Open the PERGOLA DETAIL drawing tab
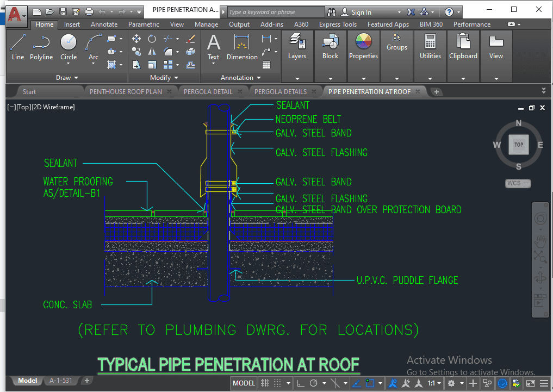The width and height of the screenshot is (553, 392). (x=208, y=91)
